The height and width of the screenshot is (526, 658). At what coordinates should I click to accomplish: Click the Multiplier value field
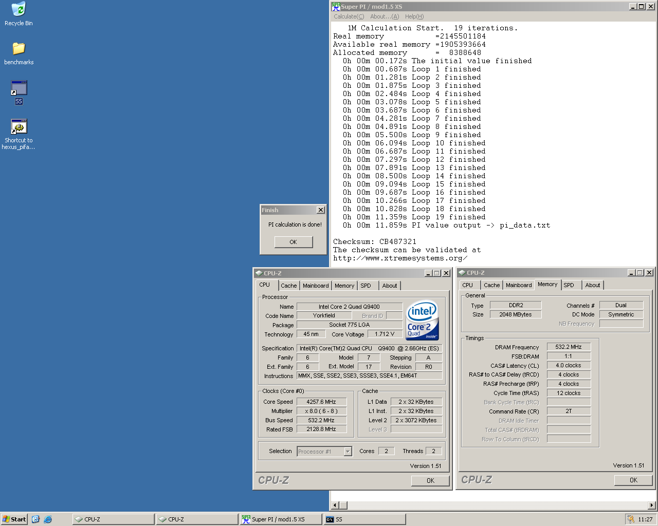[321, 411]
